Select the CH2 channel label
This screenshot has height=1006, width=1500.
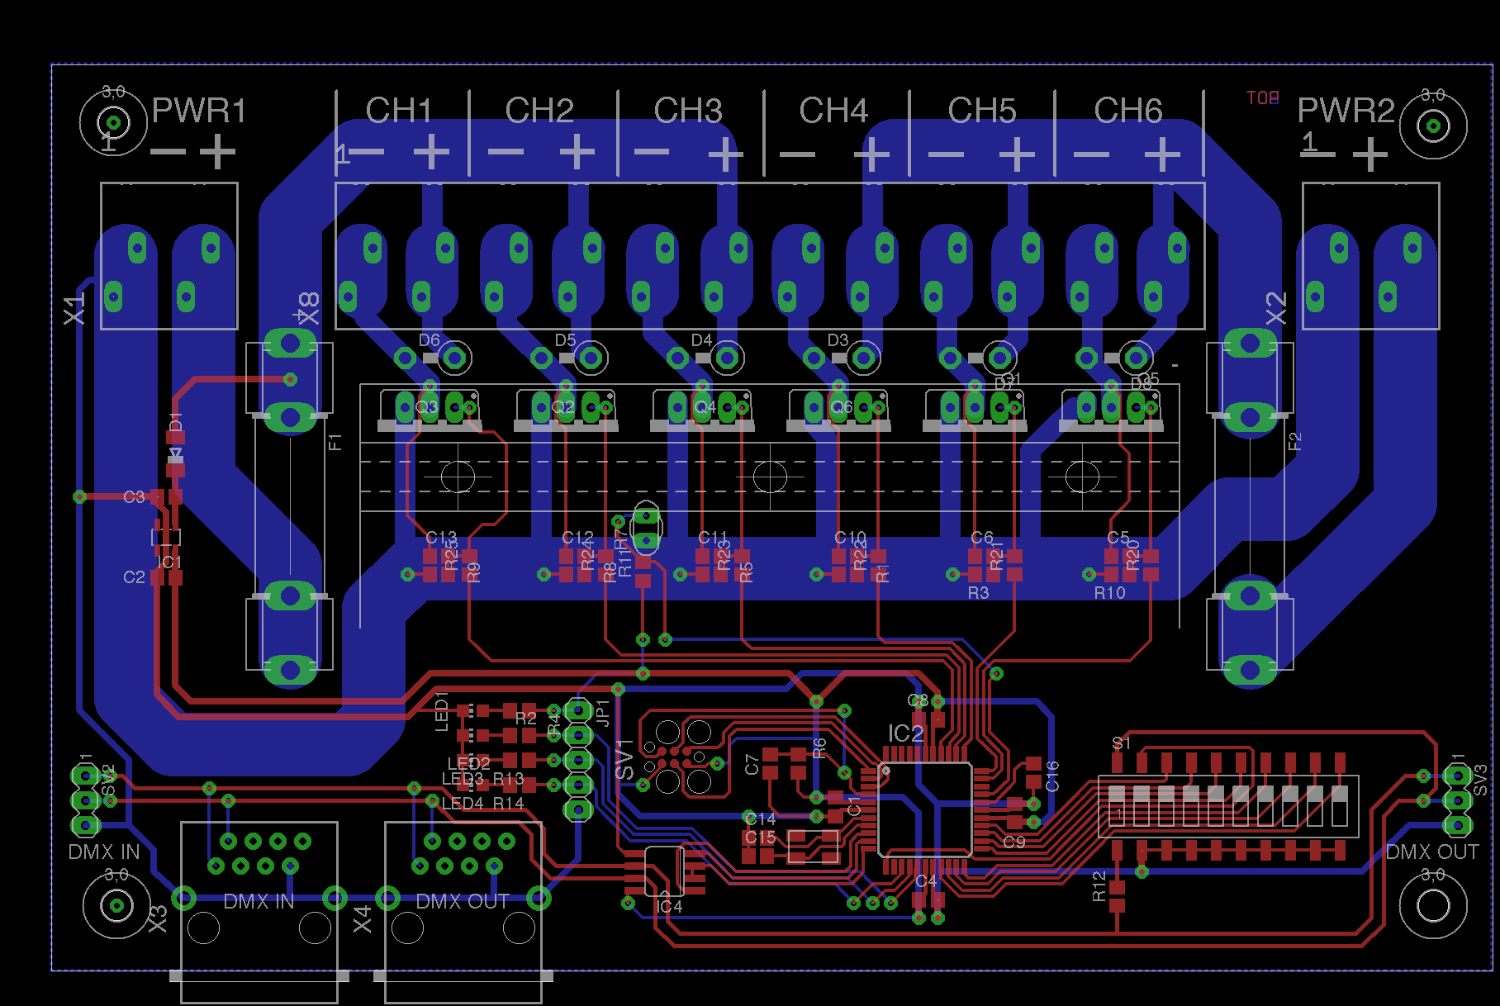coord(539,111)
